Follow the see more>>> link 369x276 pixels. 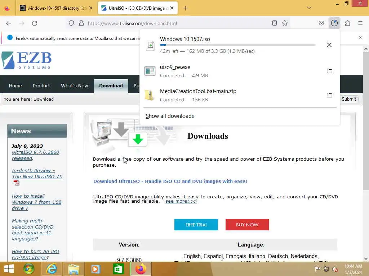coord(181,201)
